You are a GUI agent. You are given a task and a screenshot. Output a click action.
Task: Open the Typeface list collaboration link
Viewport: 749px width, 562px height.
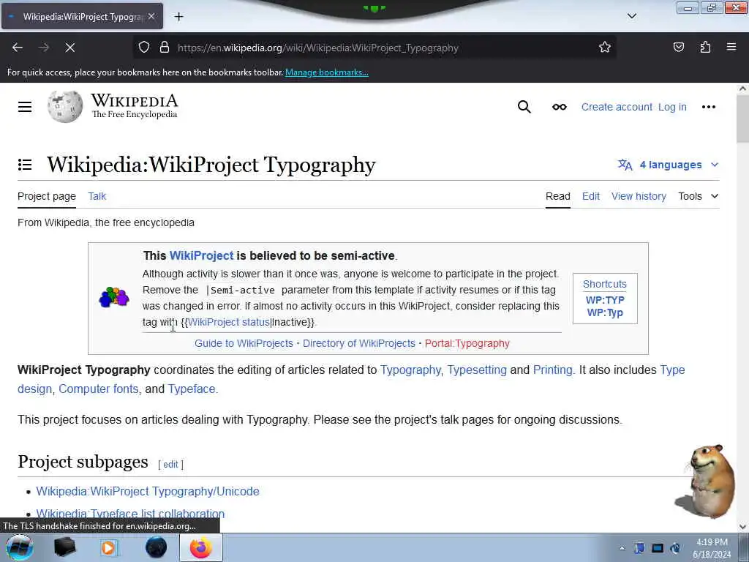tap(130, 514)
